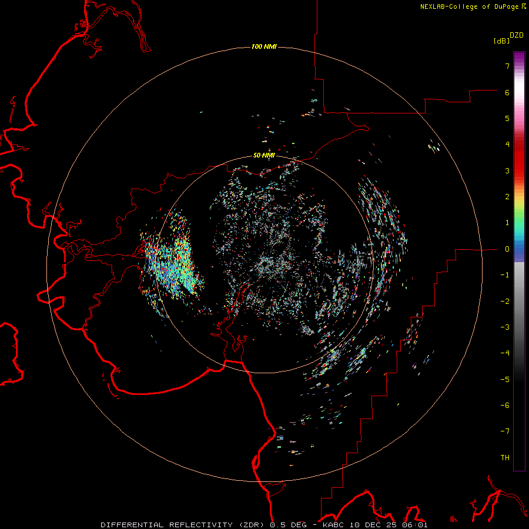Image resolution: width=529 pixels, height=529 pixels.
Task: Select the -1 dB tick label on the scale
Action: click(x=505, y=275)
